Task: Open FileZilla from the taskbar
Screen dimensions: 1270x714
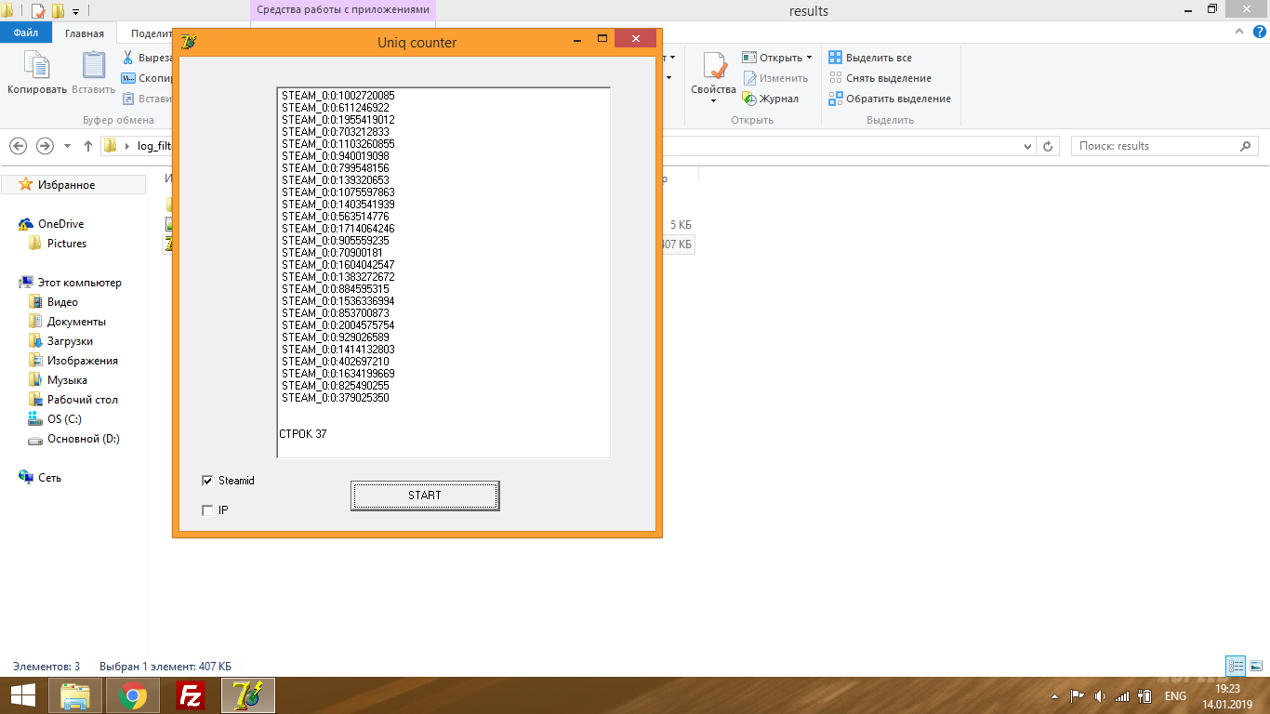Action: coord(191,695)
